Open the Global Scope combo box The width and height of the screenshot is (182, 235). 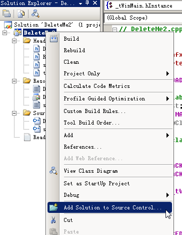[143, 18]
